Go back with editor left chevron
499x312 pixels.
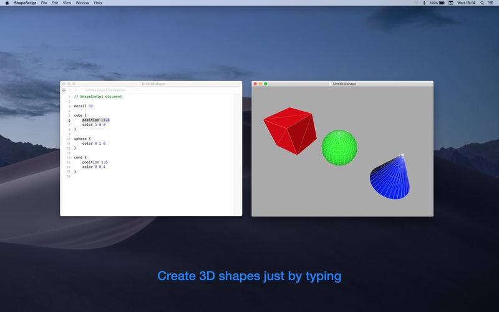click(70, 90)
